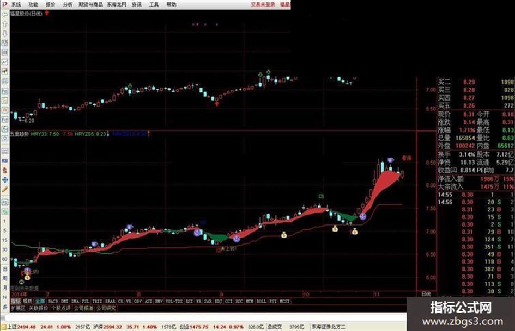This screenshot has width=515, height=331.
Task: Click the RSI indicator sidebar icon
Action: click(4, 160)
